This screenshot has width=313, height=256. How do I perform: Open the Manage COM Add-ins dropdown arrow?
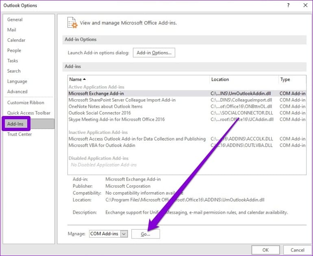click(124, 234)
